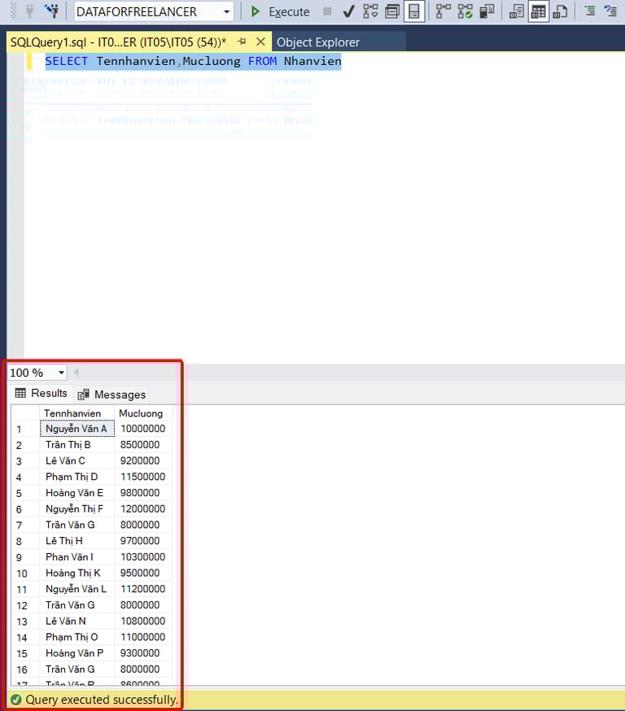
Task: Select salary cell 11200000
Action: (143, 589)
